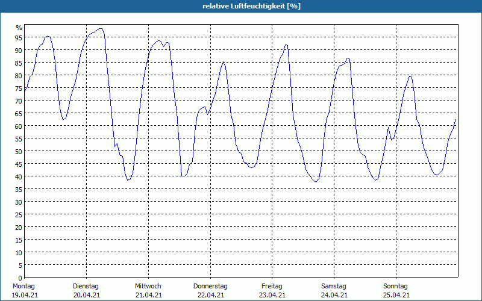Click the highest humidity peak after Dienstag
The width and height of the screenshot is (482, 301).
click(x=100, y=28)
